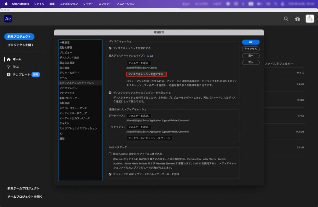
Task: Open the エフェクト menu
Action: coord(105,4)
